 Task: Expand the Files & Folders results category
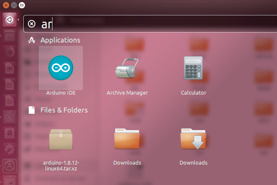pyautogui.click(x=64, y=110)
